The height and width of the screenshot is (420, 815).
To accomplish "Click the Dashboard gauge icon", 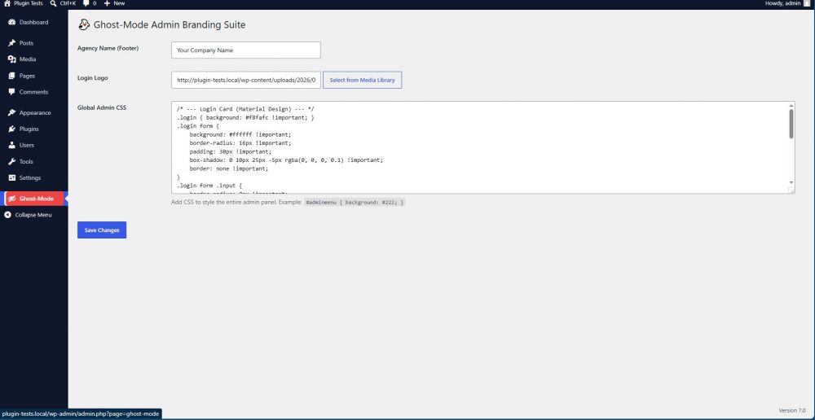I will tap(12, 22).
